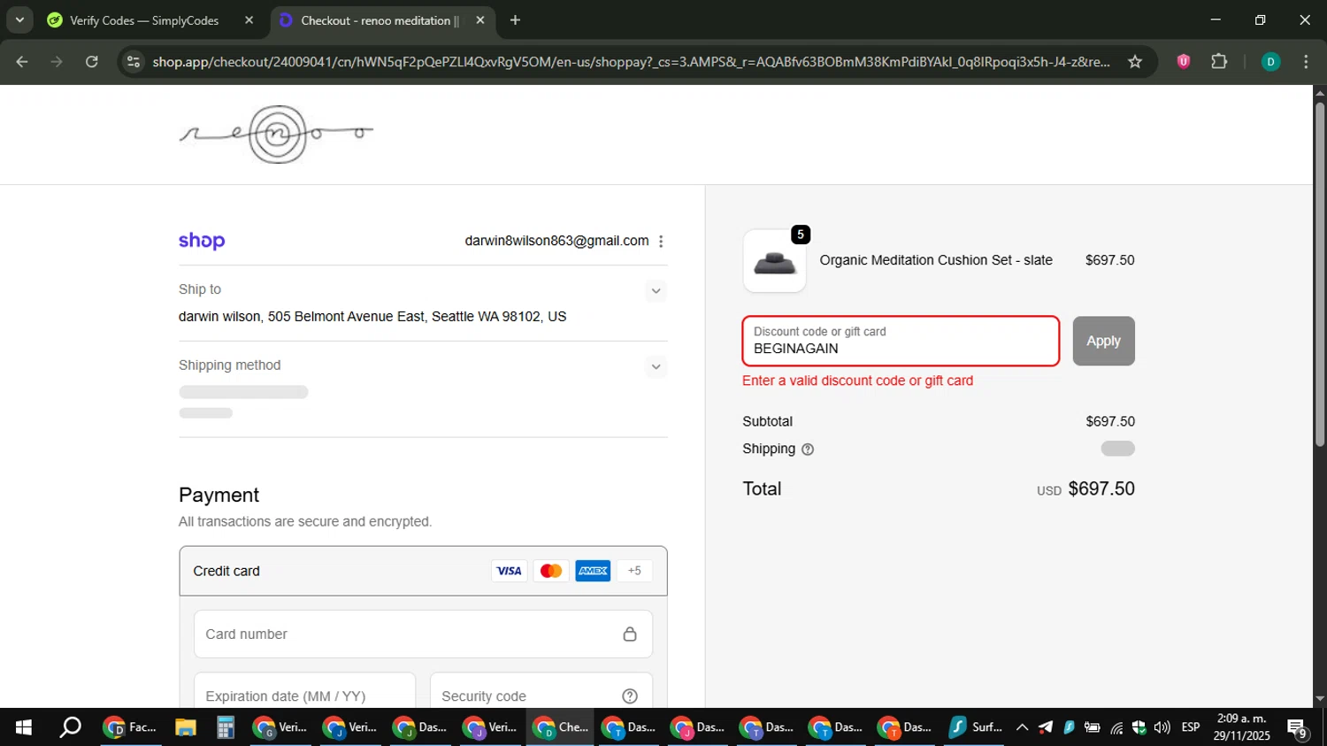Click the card number lock icon
1327x746 pixels.
630,634
